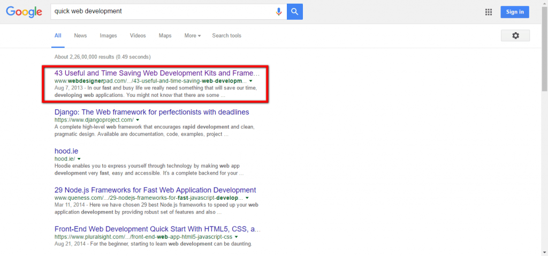Image resolution: width=548 pixels, height=256 pixels.
Task: Switch to the Maps tab
Action: (x=165, y=36)
